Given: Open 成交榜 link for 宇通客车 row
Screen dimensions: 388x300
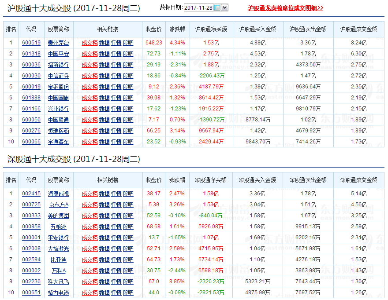Looking at the screenshot, I should click(90, 142).
